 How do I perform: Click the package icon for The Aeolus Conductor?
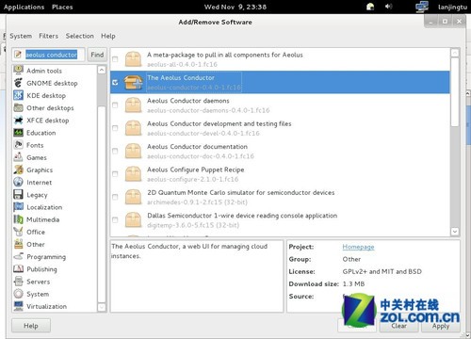(133, 82)
